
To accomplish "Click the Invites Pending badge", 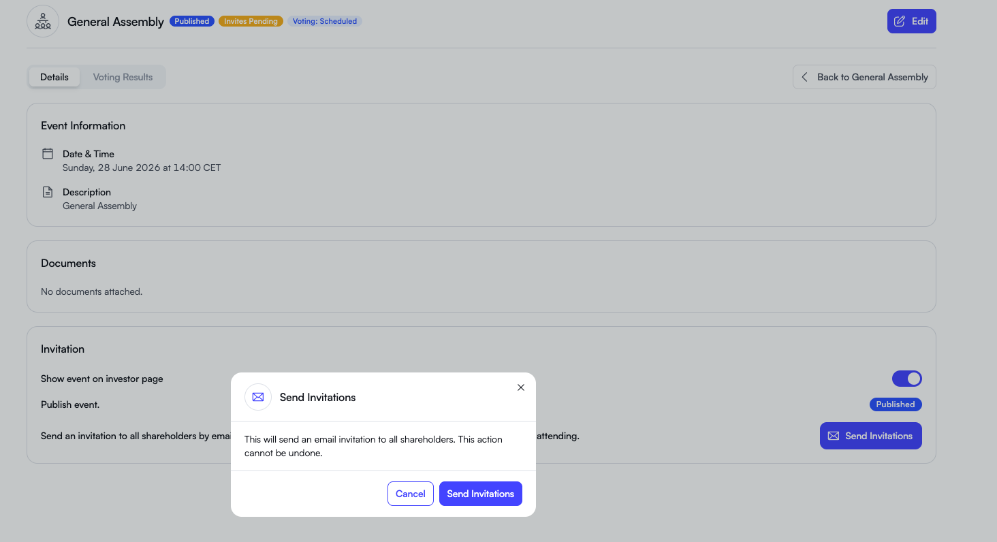I will click(x=251, y=21).
